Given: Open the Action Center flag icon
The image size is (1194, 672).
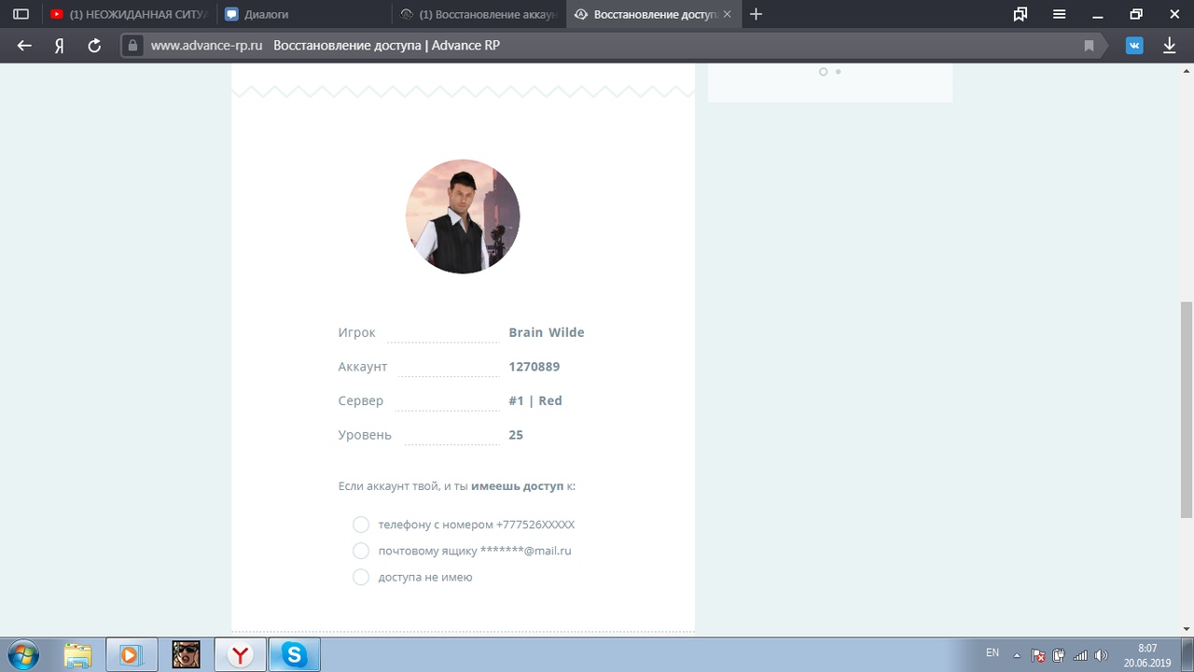Looking at the screenshot, I should pos(1038,655).
